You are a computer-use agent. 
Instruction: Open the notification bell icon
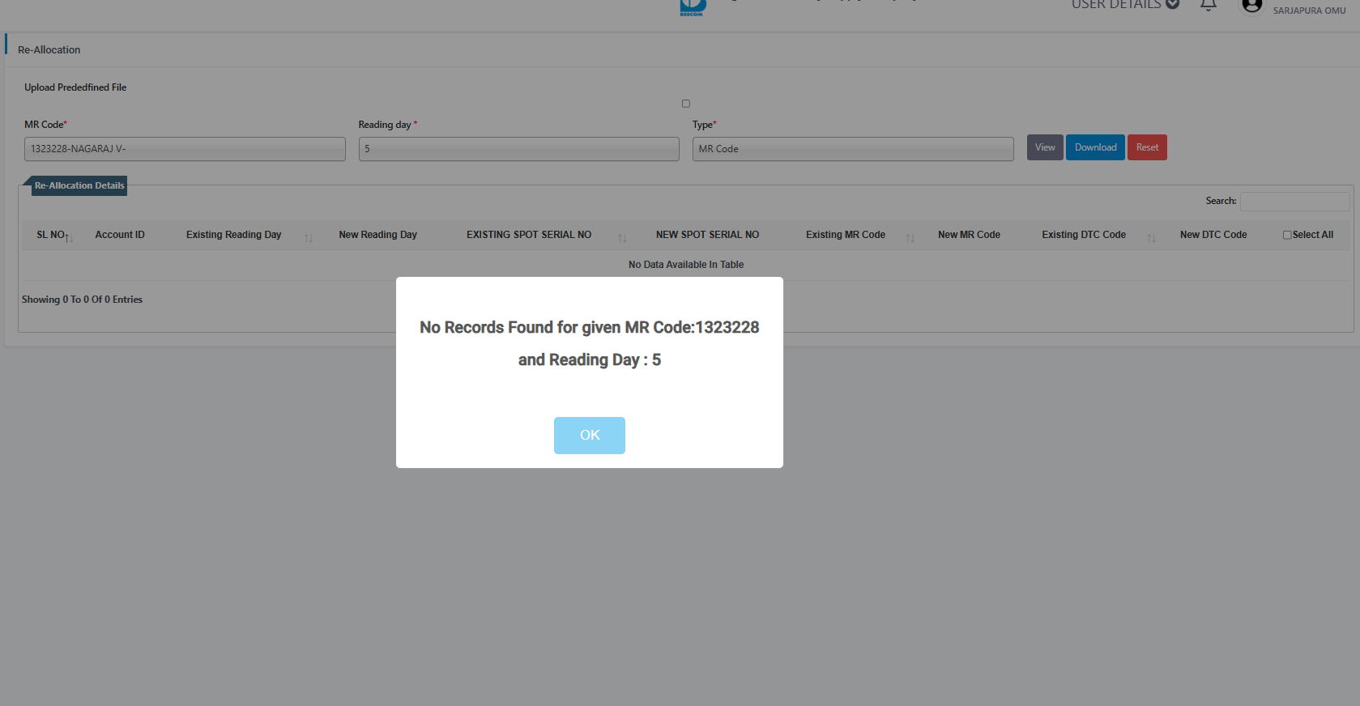1209,5
